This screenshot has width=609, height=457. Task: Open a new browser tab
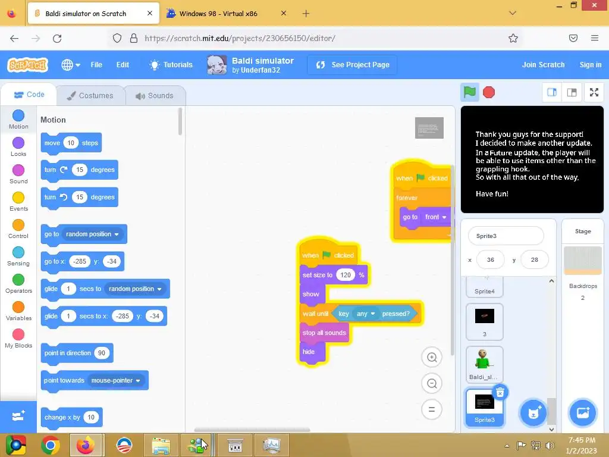click(x=306, y=14)
